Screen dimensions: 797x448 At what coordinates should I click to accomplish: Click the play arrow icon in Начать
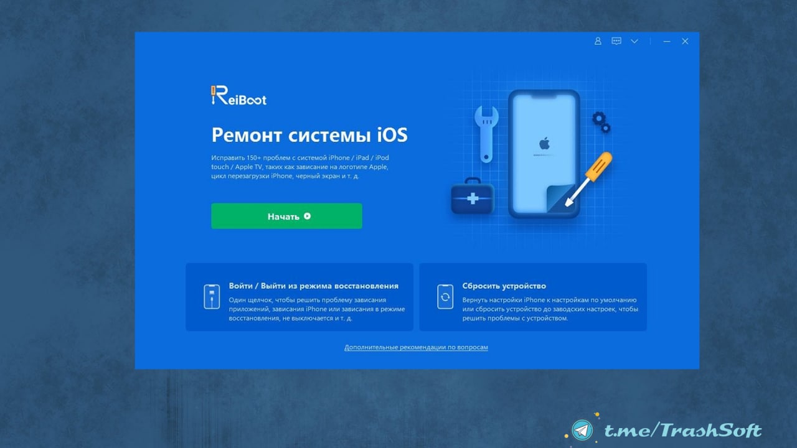(x=307, y=217)
